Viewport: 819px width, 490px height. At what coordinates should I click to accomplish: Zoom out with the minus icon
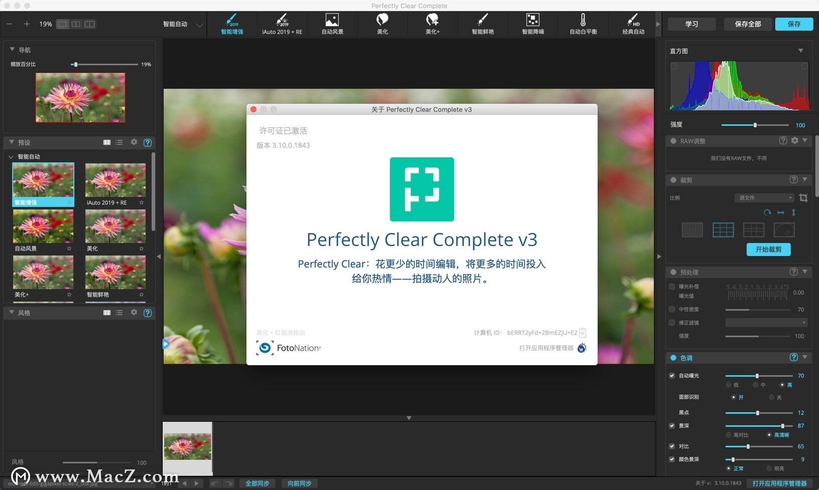coord(10,24)
